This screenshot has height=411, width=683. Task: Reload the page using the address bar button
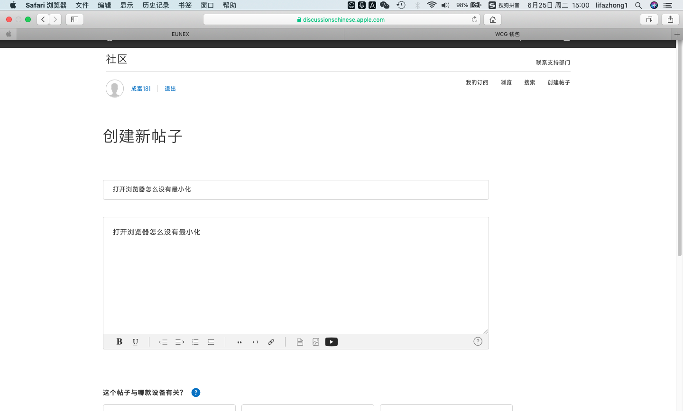(x=474, y=19)
